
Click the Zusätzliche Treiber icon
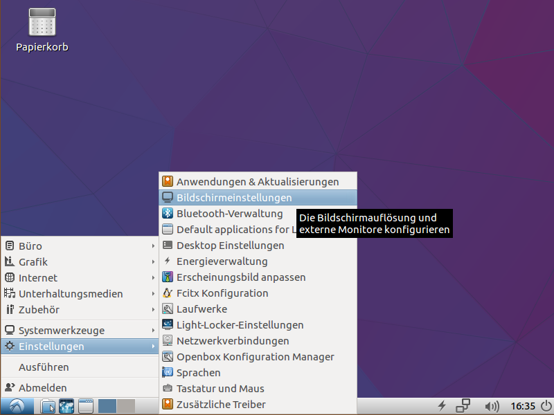168,404
